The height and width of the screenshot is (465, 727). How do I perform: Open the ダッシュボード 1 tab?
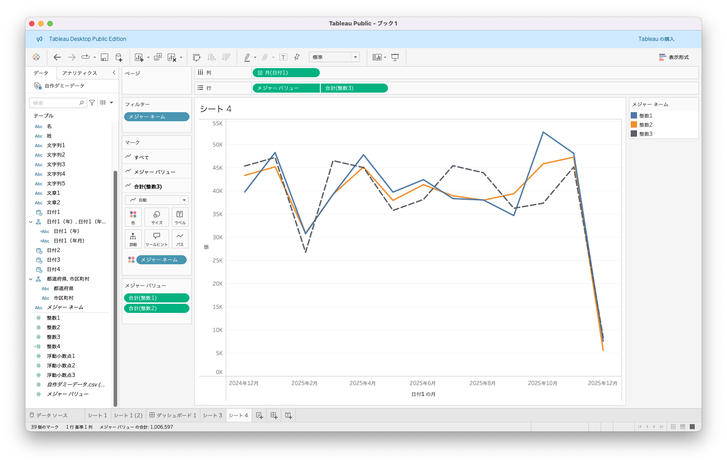173,416
